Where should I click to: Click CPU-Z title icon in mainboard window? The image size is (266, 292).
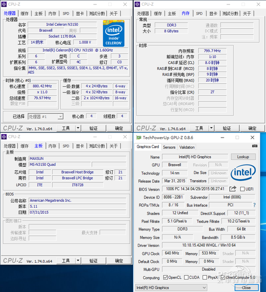[x=4, y=137]
